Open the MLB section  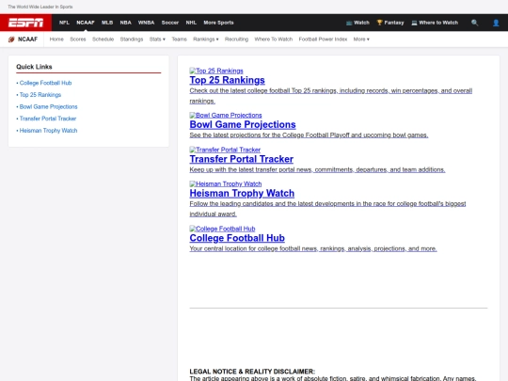pos(107,23)
